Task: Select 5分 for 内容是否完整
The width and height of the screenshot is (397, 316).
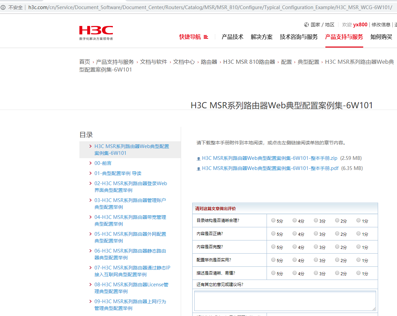Action: click(x=273, y=247)
